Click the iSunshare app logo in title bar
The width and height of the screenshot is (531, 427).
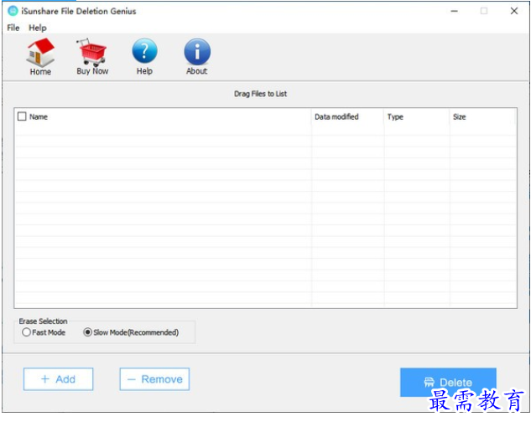(x=13, y=11)
